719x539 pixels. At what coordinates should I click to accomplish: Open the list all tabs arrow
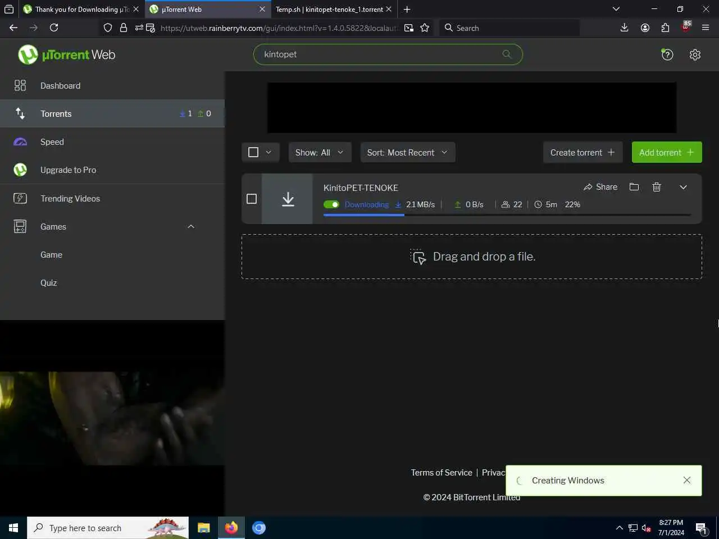616,9
